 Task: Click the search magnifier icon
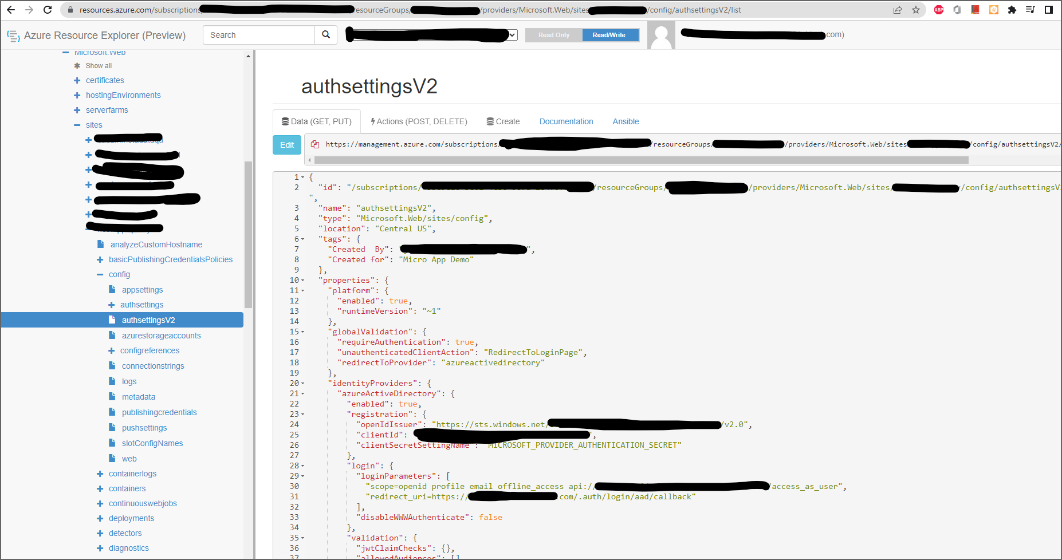[325, 35]
